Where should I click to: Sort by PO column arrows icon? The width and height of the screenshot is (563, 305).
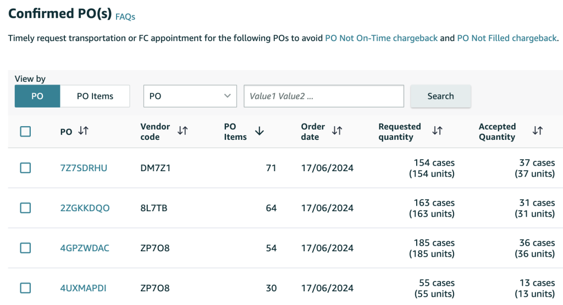click(x=84, y=131)
